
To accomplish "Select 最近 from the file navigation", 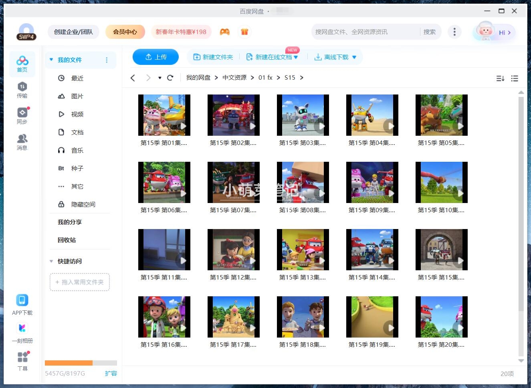I will point(77,78).
